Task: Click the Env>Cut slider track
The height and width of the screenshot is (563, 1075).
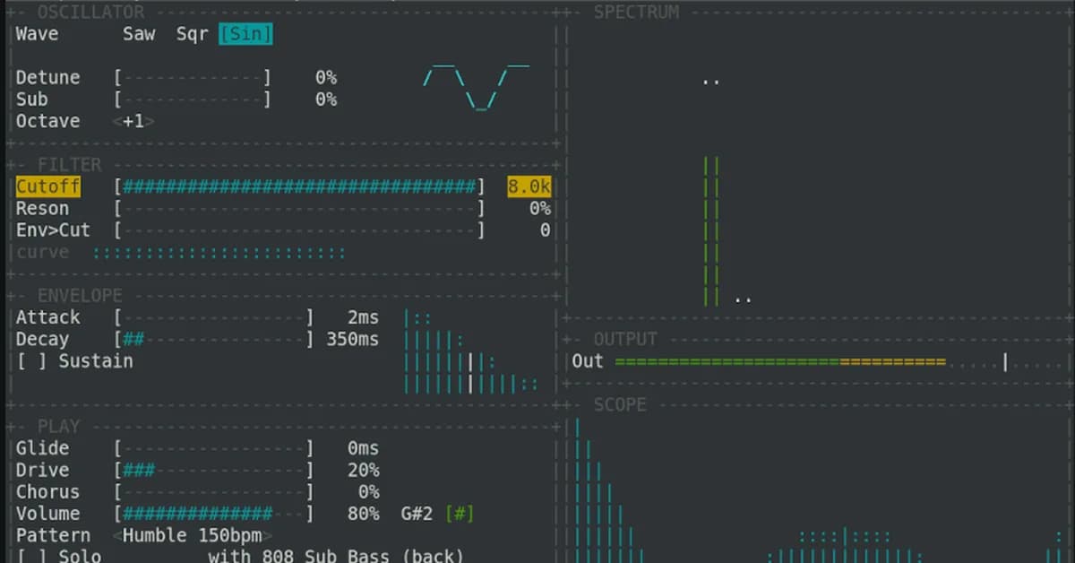Action: 300,230
